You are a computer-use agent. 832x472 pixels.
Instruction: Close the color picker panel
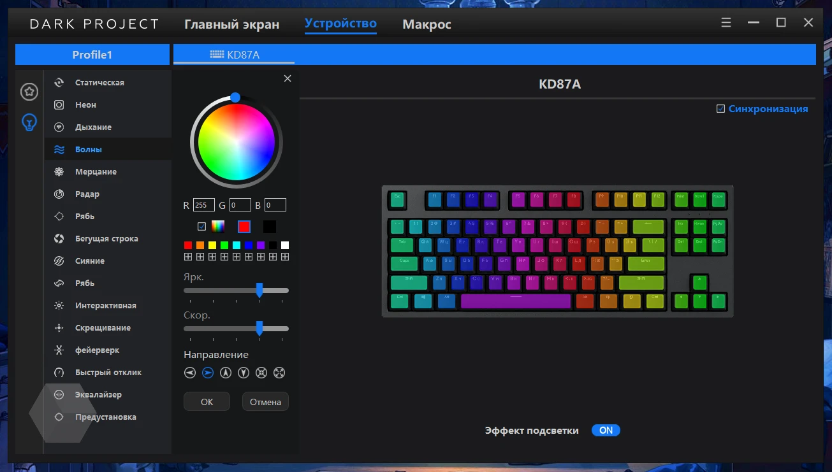point(288,78)
